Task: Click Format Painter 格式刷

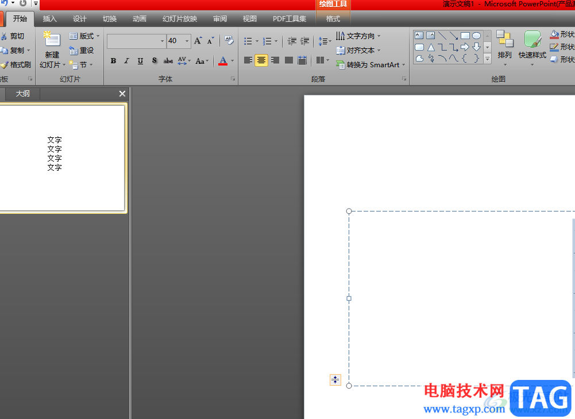Action: tap(16, 65)
